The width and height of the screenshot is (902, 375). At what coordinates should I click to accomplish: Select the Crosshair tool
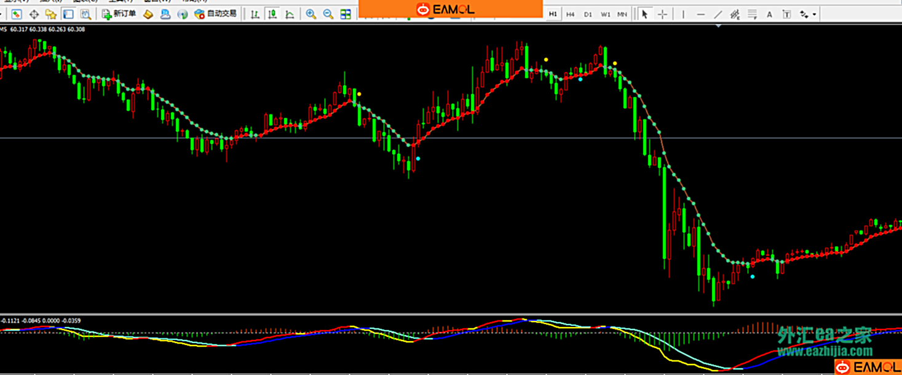click(662, 14)
